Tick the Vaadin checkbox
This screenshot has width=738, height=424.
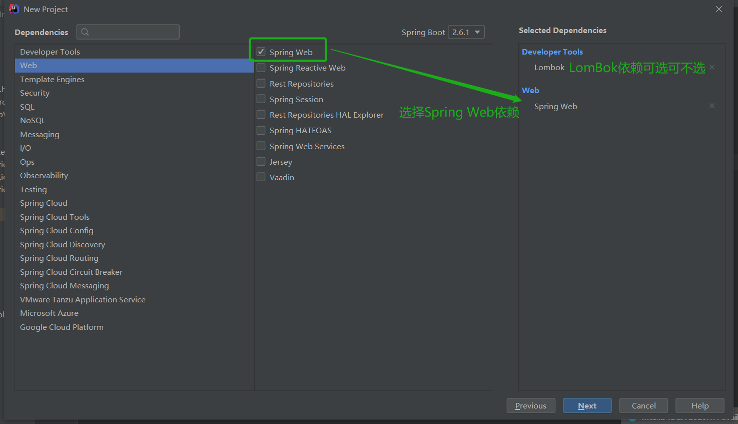[x=261, y=177]
